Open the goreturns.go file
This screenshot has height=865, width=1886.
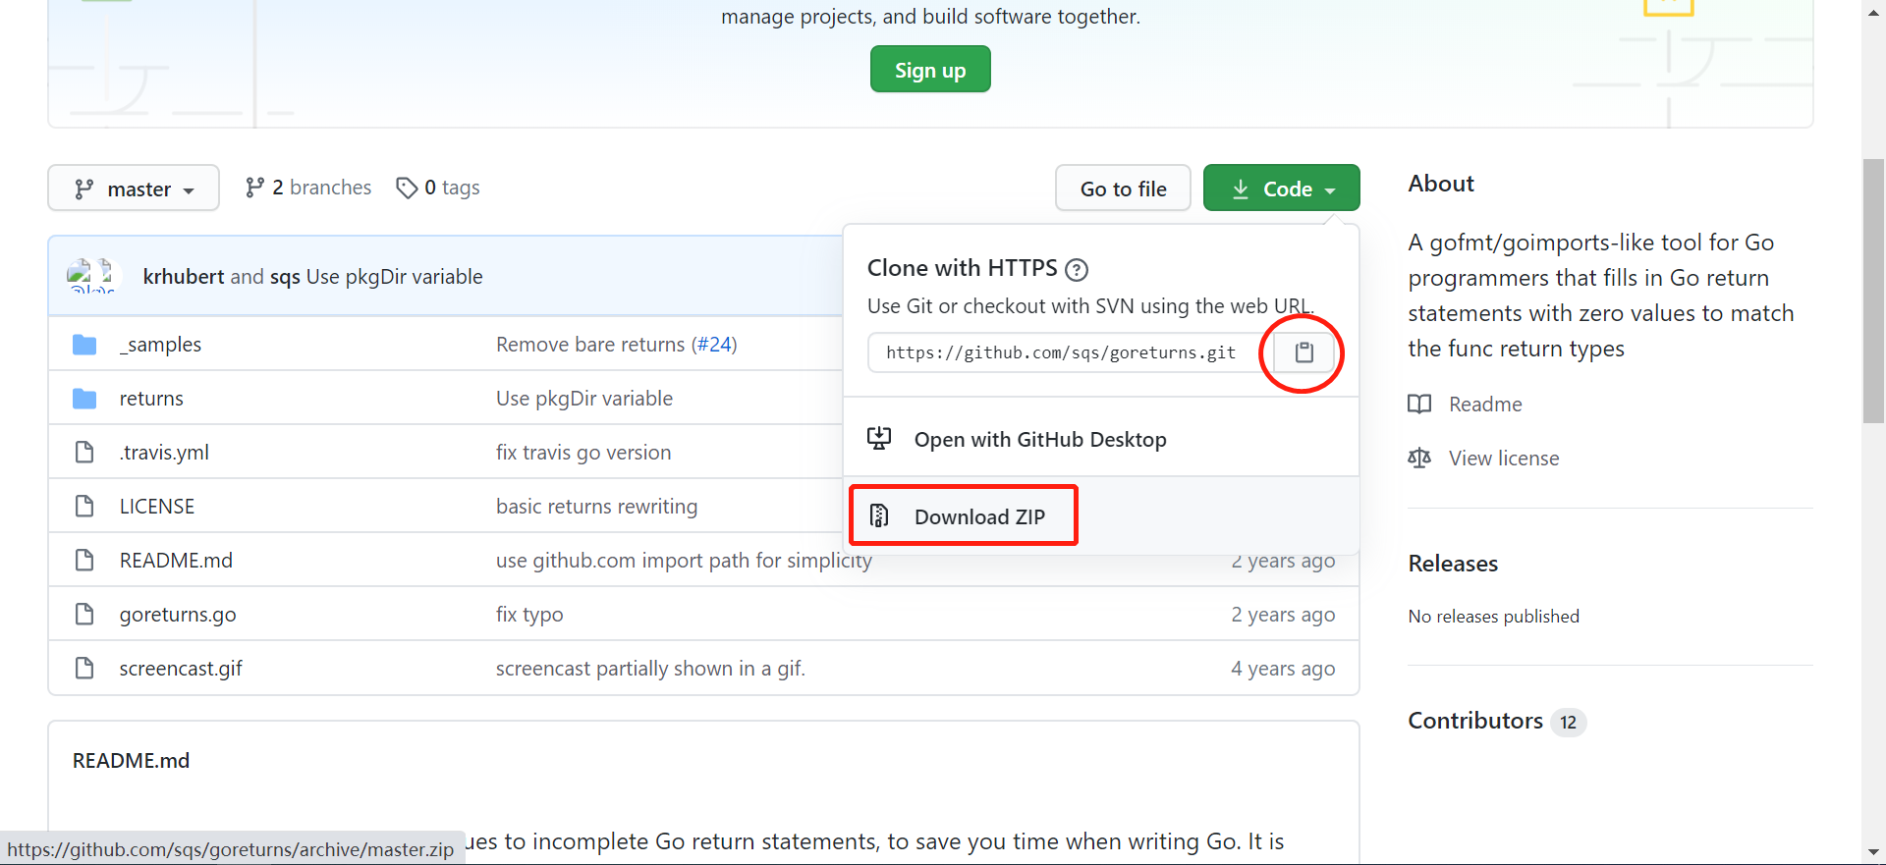tap(178, 615)
